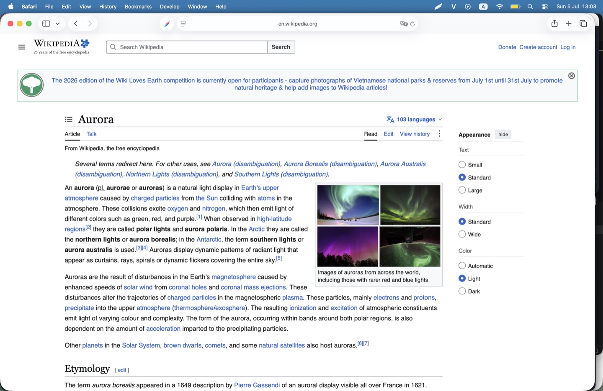Viewport: 603px width, 391px height.
Task: Open the page tools three-dot menu
Action: (x=439, y=134)
